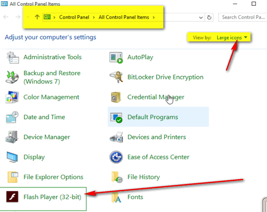Image resolution: width=267 pixels, height=212 pixels.
Task: Open File Explorer Options link
Action: click(53, 177)
